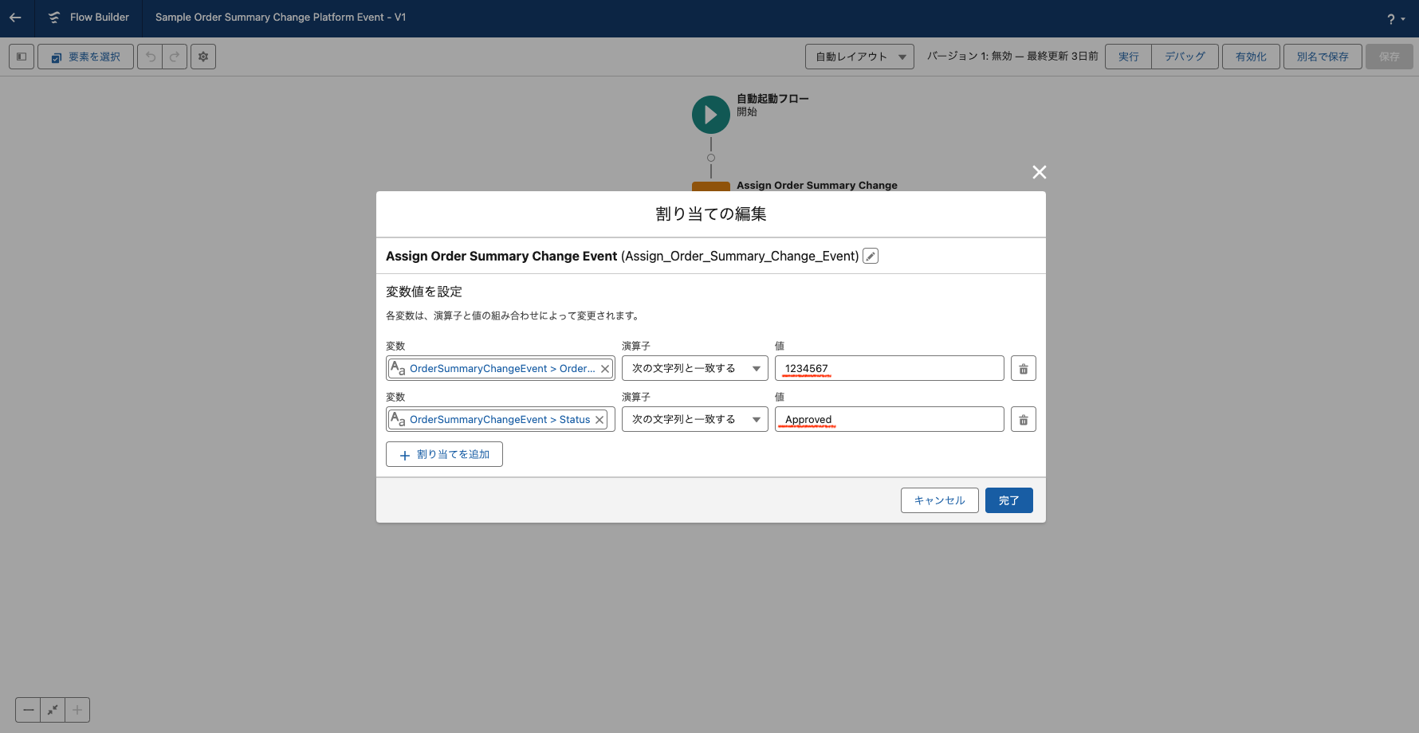Screen dimensions: 1419x733
Task: Click the Assign Order Summary Change canvas label
Action: 816,185
